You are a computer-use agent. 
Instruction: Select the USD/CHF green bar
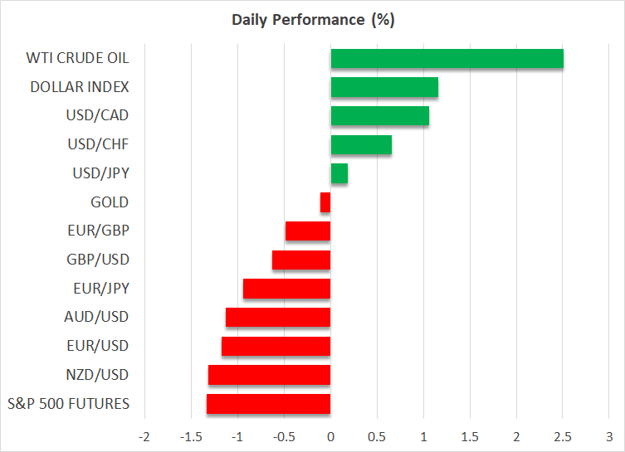tap(361, 145)
